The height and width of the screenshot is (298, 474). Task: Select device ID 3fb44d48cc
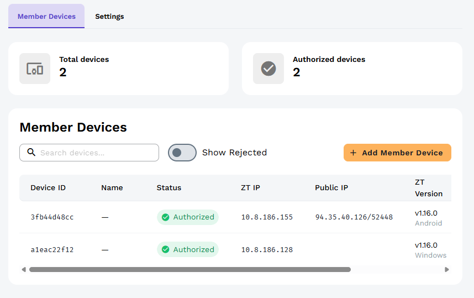[52, 217]
